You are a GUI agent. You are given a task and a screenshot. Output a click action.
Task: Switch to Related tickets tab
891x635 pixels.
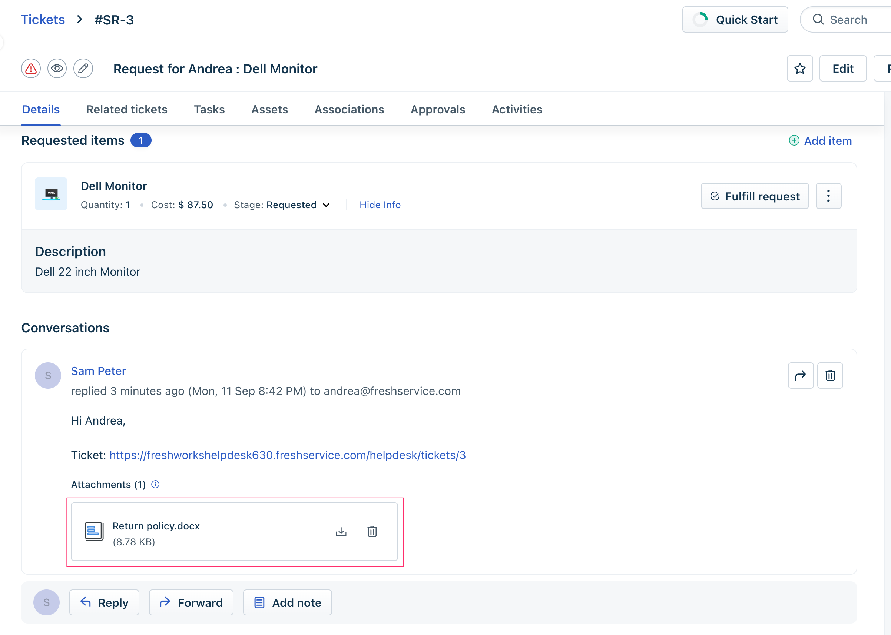[127, 110]
